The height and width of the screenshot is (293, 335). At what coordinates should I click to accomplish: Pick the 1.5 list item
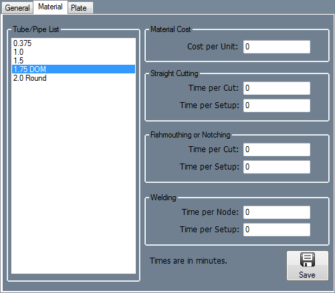point(74,61)
